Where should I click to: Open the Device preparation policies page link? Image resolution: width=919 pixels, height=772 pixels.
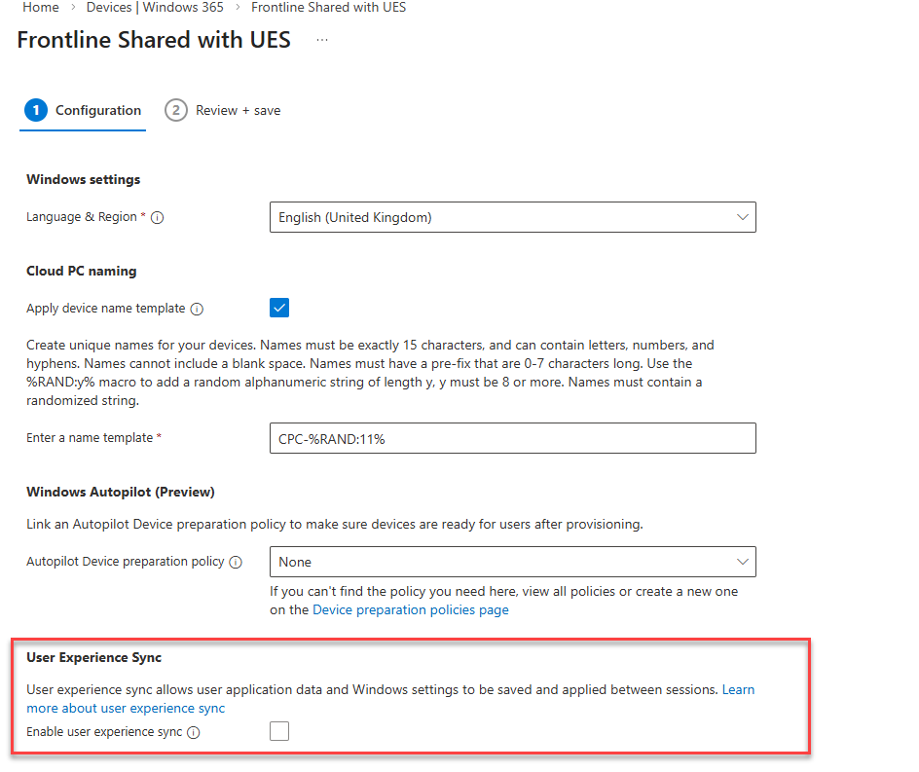410,610
